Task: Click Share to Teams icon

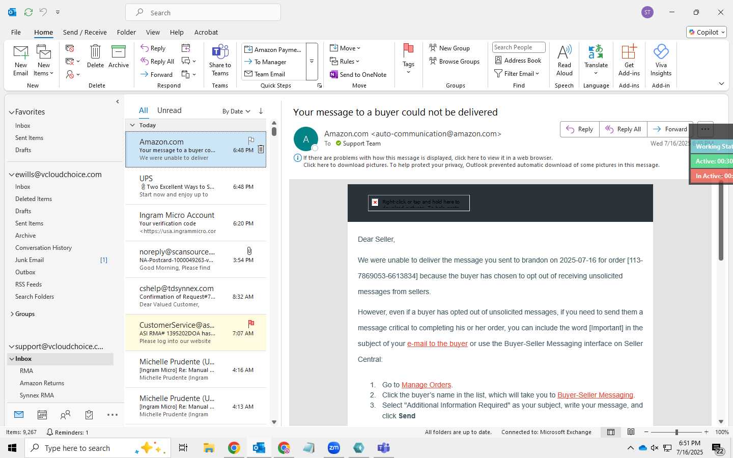Action: 220,60
